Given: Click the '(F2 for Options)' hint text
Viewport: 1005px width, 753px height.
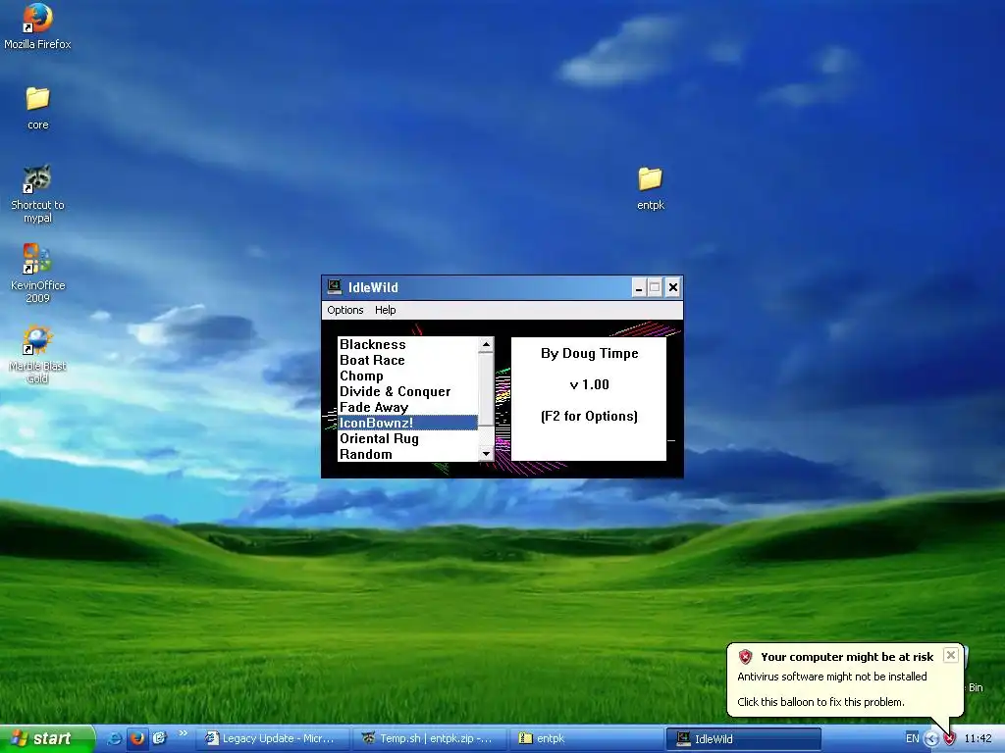Looking at the screenshot, I should click(x=589, y=416).
